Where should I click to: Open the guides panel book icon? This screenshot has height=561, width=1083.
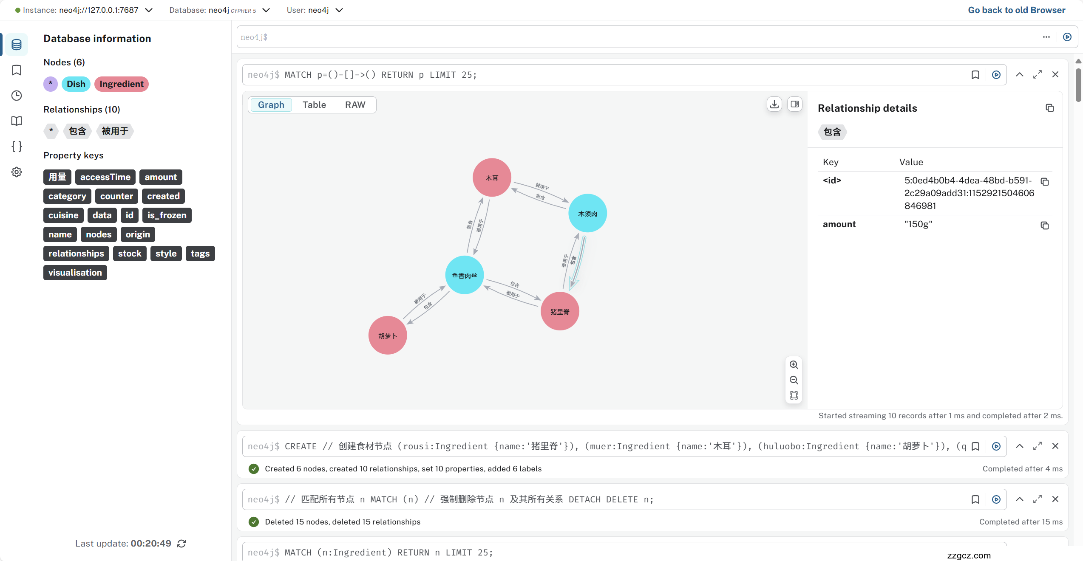pos(16,121)
